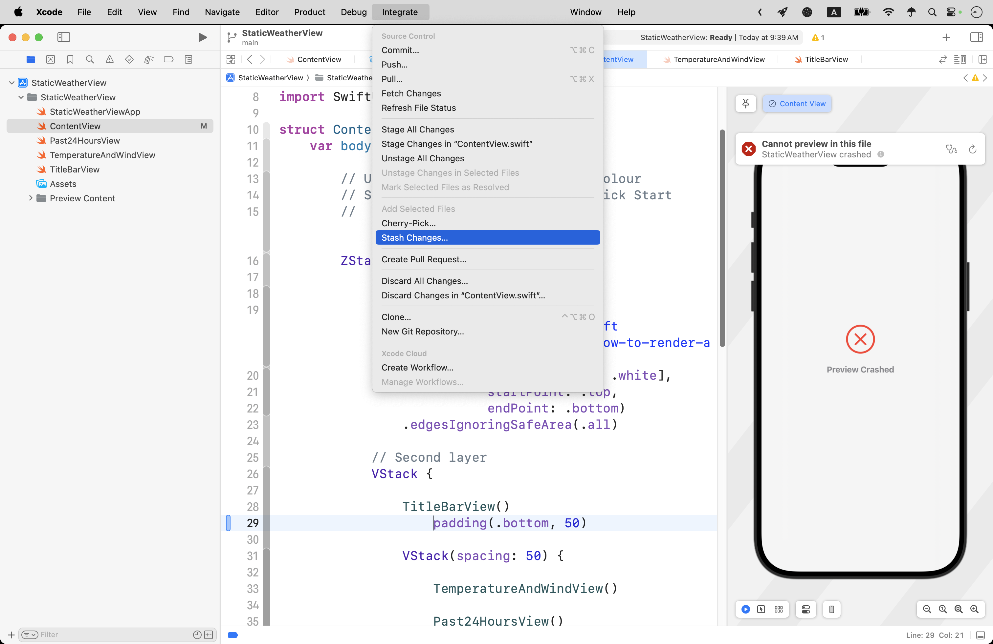
Task: Collapse the StaticWeatherView group folder
Action: pos(21,97)
